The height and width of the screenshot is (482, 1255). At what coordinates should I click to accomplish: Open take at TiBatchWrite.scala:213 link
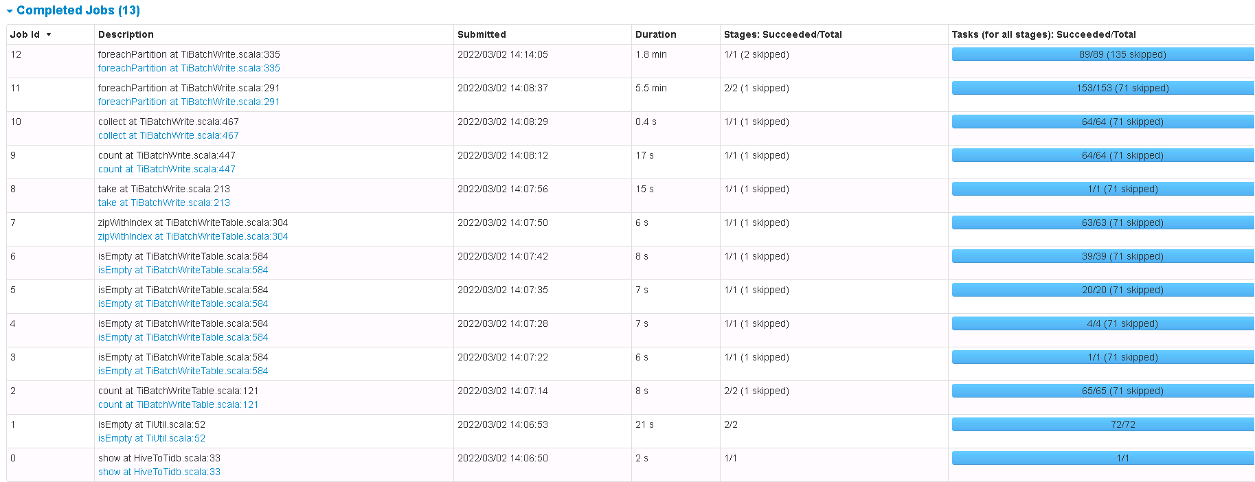click(x=164, y=203)
